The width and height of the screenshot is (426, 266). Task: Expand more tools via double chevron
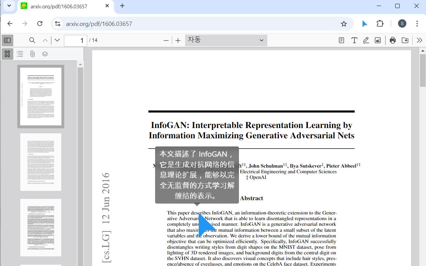(x=419, y=40)
